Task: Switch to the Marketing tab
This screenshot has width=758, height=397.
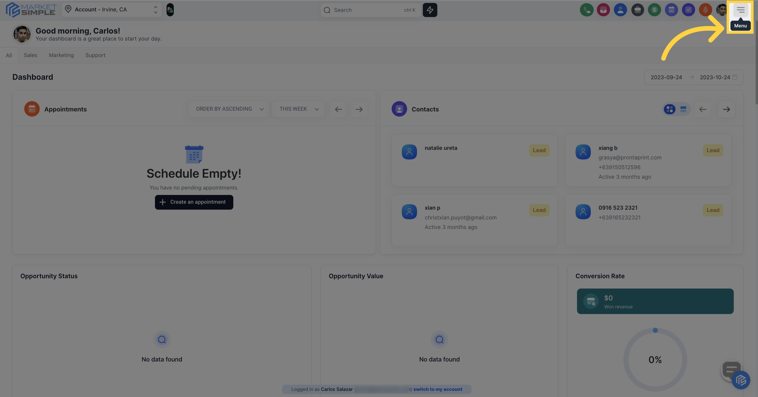Action: [x=61, y=55]
